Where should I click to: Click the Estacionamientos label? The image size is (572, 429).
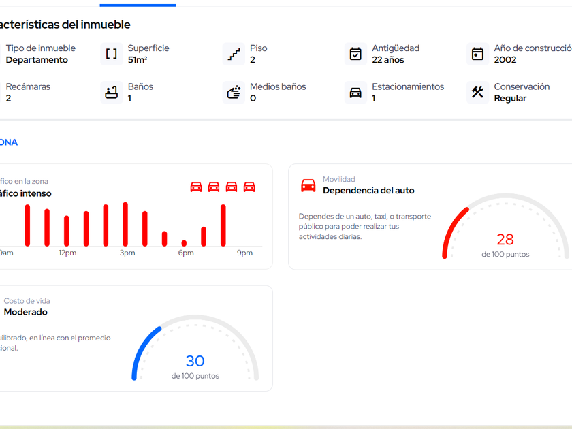[408, 87]
